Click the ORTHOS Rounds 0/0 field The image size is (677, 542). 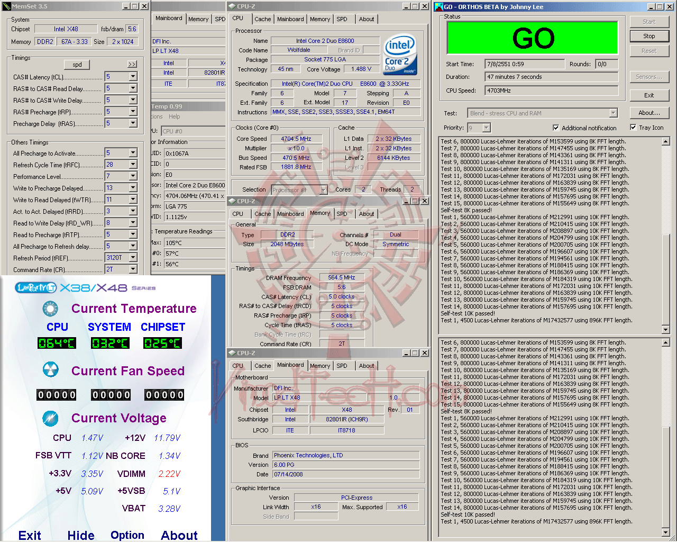pyautogui.click(x=606, y=64)
